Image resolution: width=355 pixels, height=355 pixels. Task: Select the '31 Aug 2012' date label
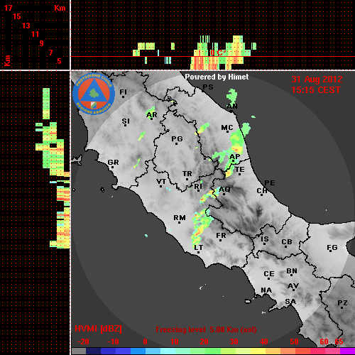click(317, 80)
